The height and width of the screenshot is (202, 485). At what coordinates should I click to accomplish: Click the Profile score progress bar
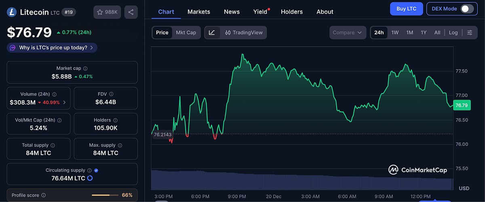point(105,195)
